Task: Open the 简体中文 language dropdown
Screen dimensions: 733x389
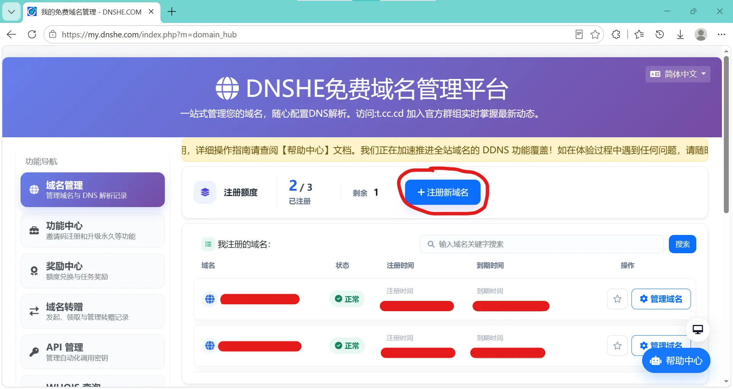Action: [x=678, y=74]
